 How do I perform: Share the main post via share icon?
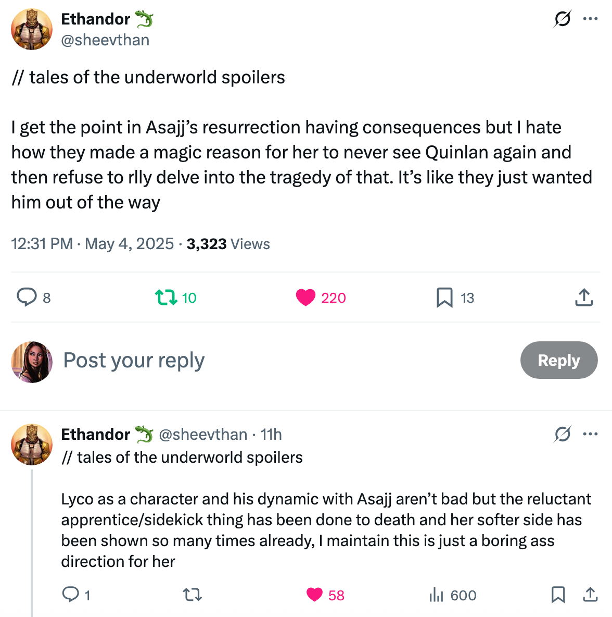[584, 298]
